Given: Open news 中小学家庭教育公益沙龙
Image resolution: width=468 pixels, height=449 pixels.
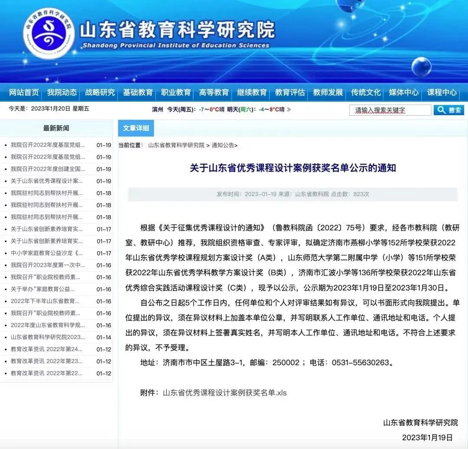Looking at the screenshot, I should click(x=46, y=253).
